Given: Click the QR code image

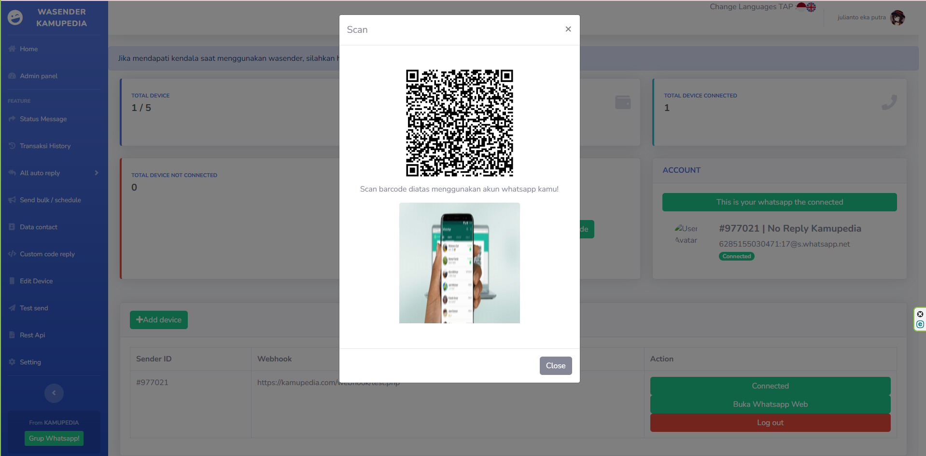Looking at the screenshot, I should tap(459, 123).
